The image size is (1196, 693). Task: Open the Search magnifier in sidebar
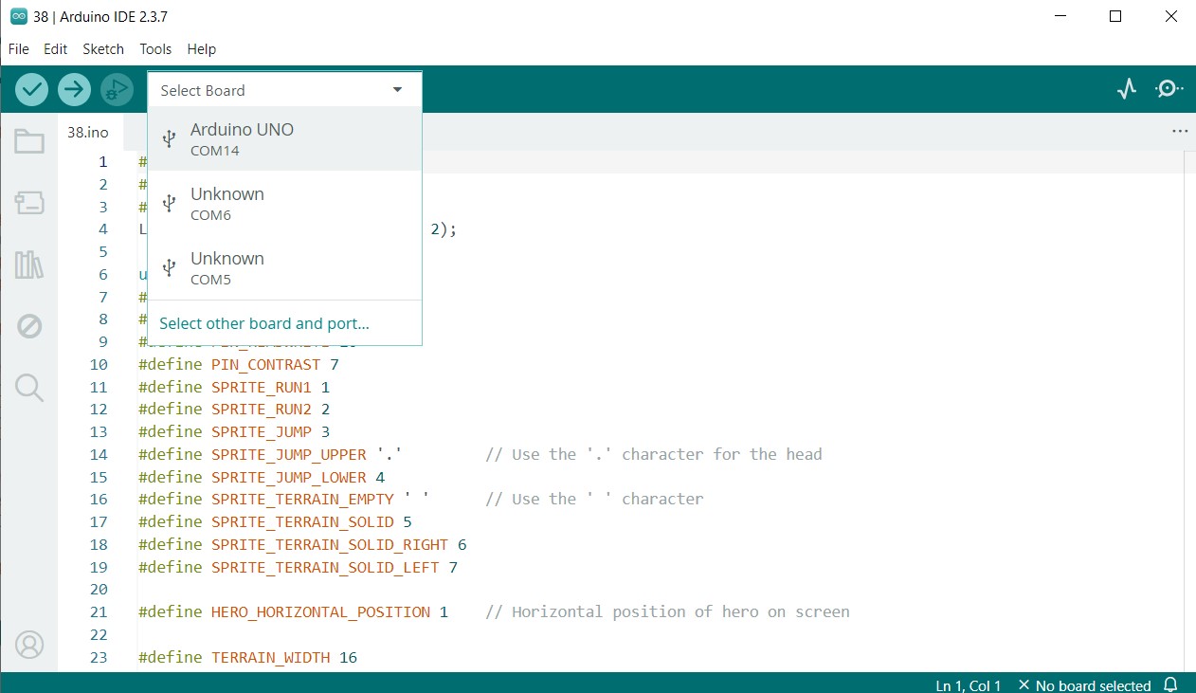pos(29,387)
